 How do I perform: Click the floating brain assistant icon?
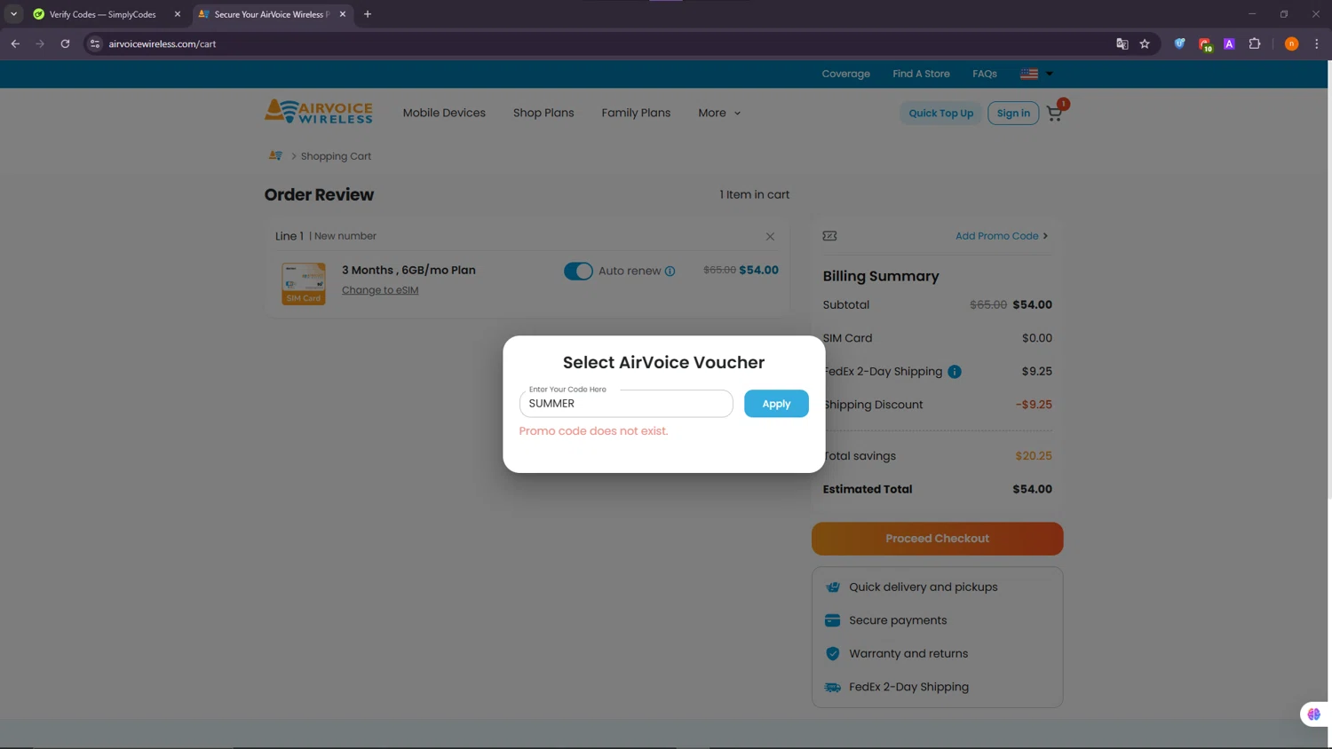1314,714
